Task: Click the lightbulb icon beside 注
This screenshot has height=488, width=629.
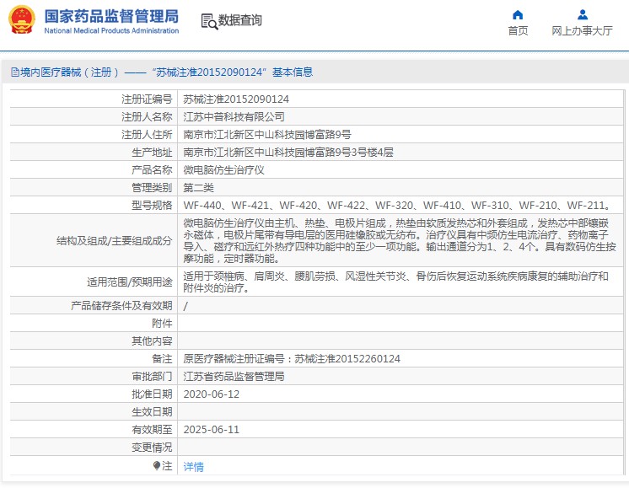Action: tap(157, 465)
